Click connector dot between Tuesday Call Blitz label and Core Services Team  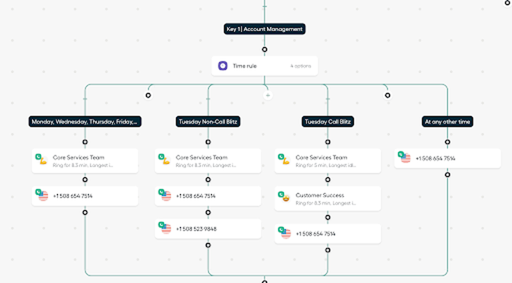tap(328, 142)
